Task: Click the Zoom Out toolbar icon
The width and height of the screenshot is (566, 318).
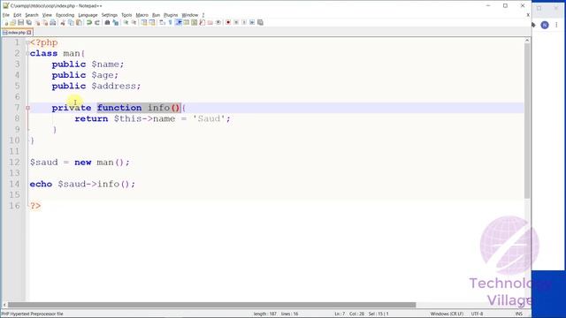Action: pyautogui.click(x=134, y=22)
